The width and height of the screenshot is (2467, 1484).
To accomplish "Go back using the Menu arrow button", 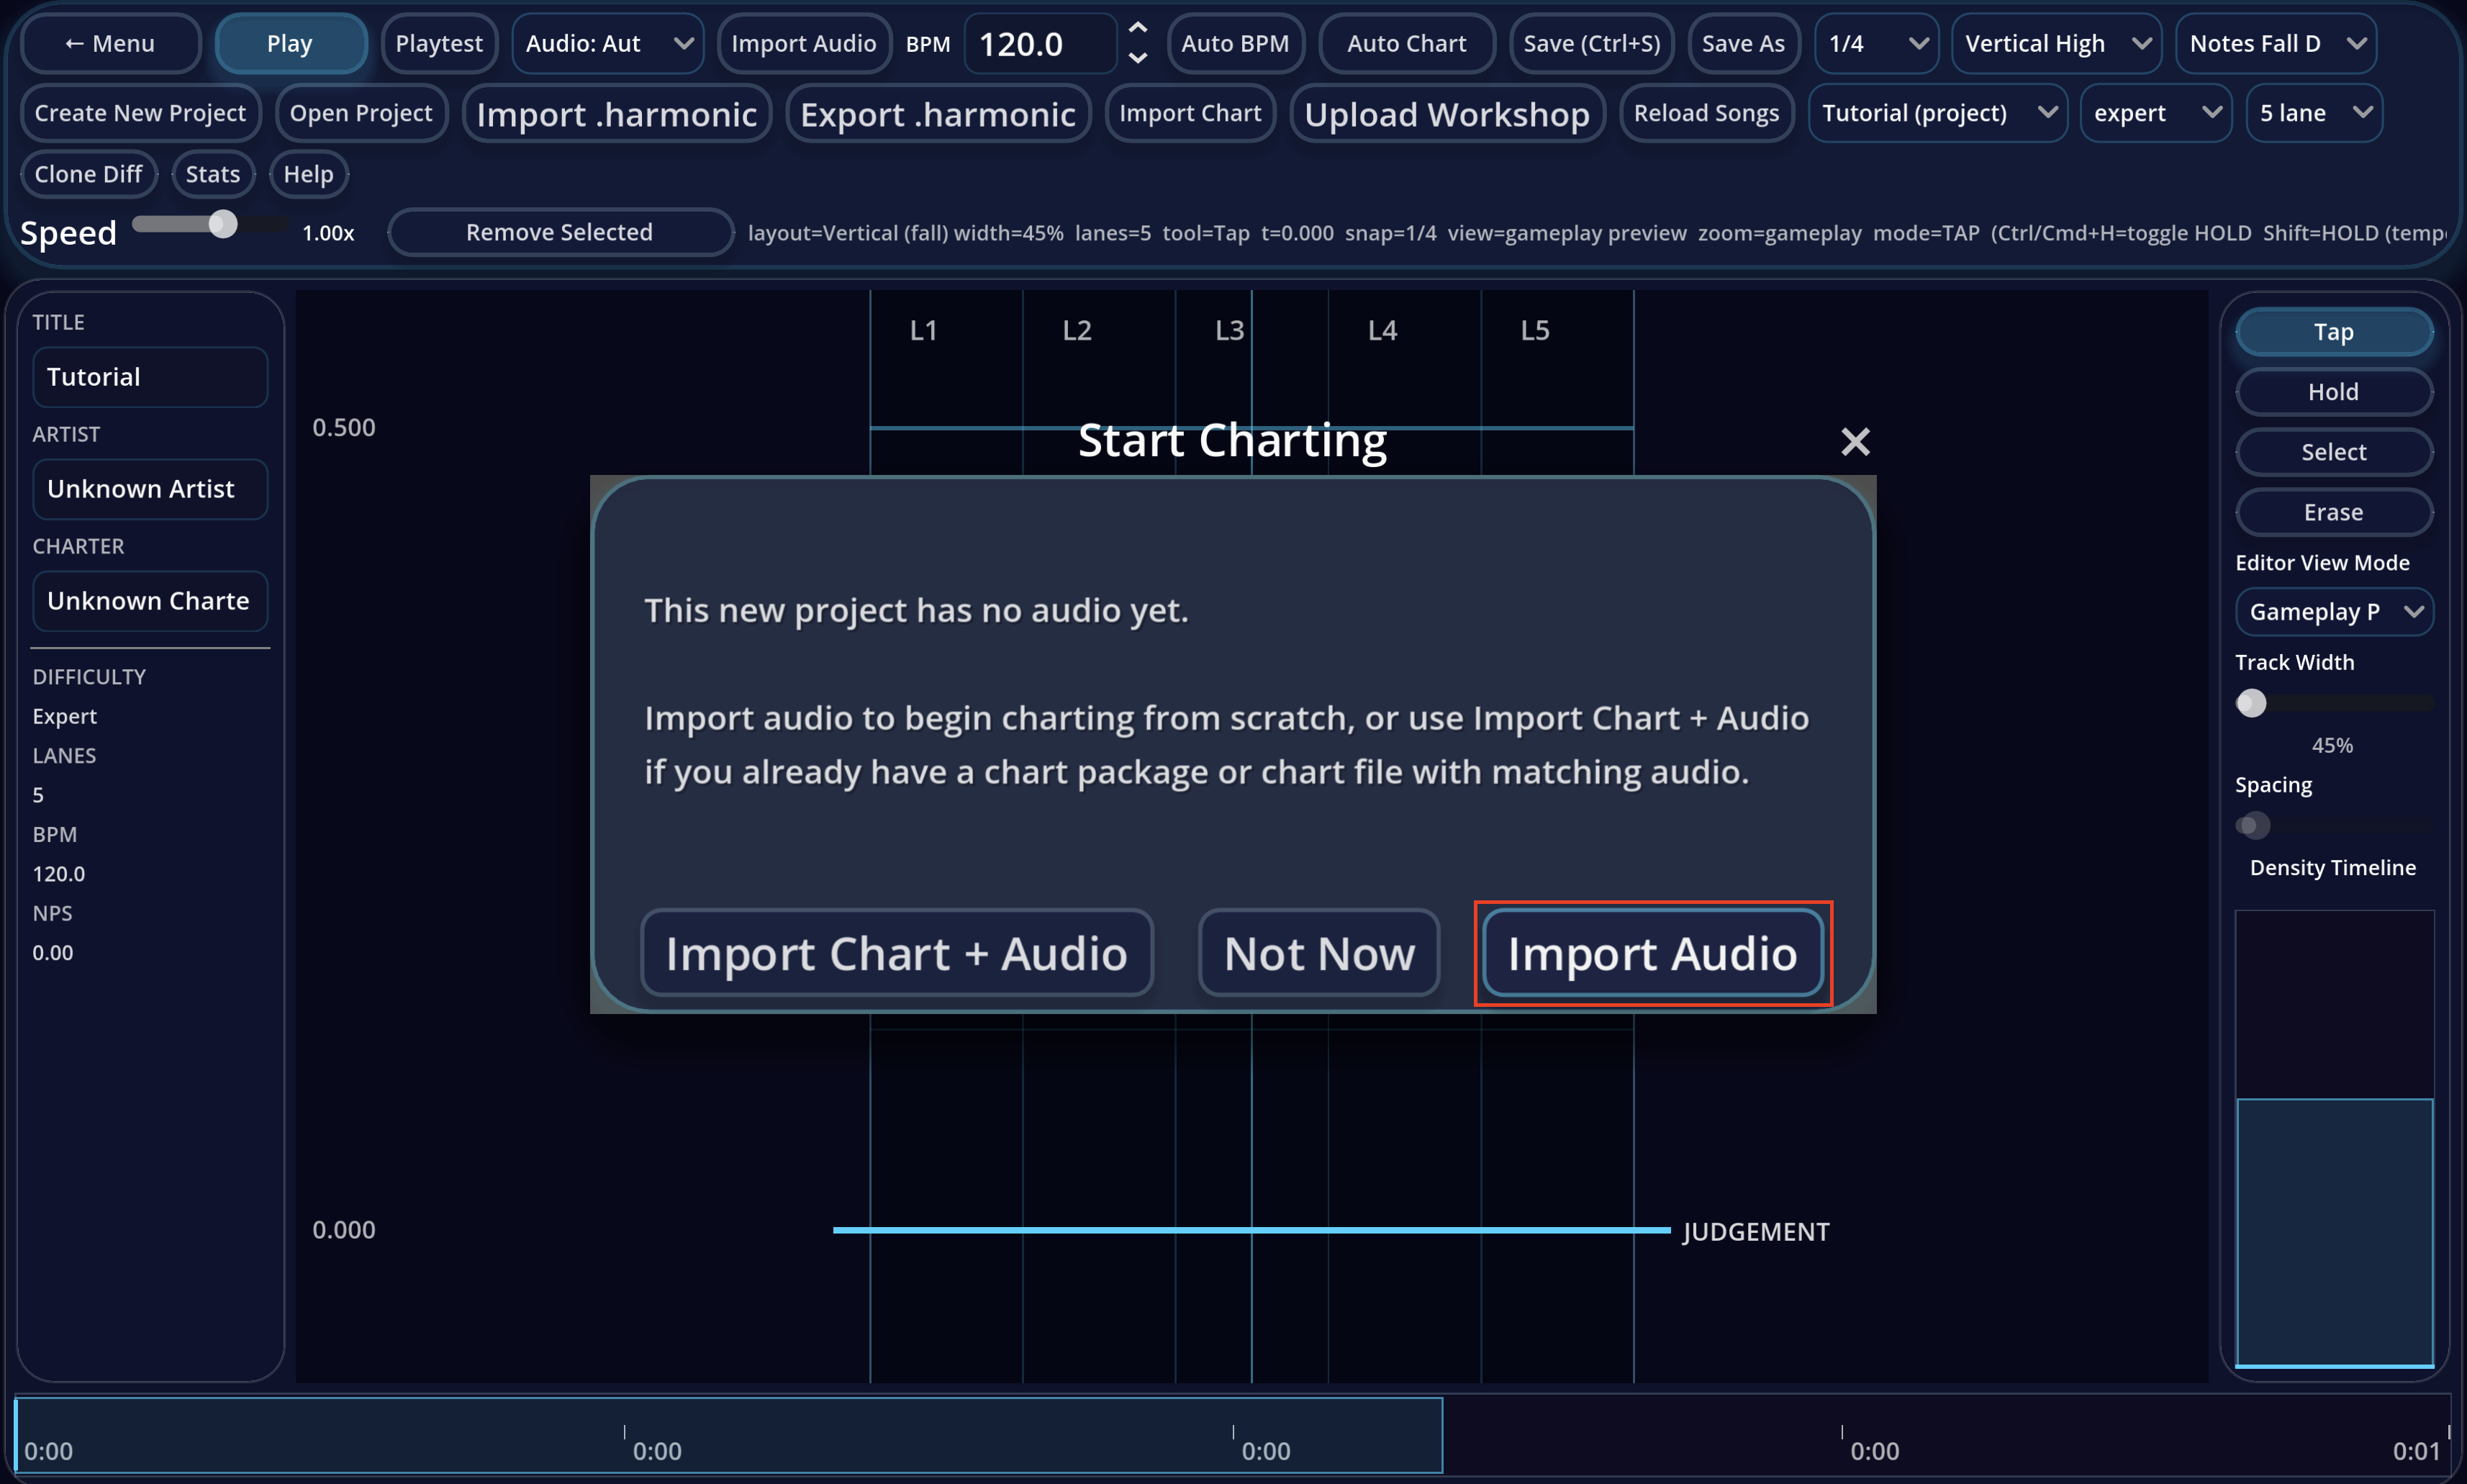I will click(110, 43).
